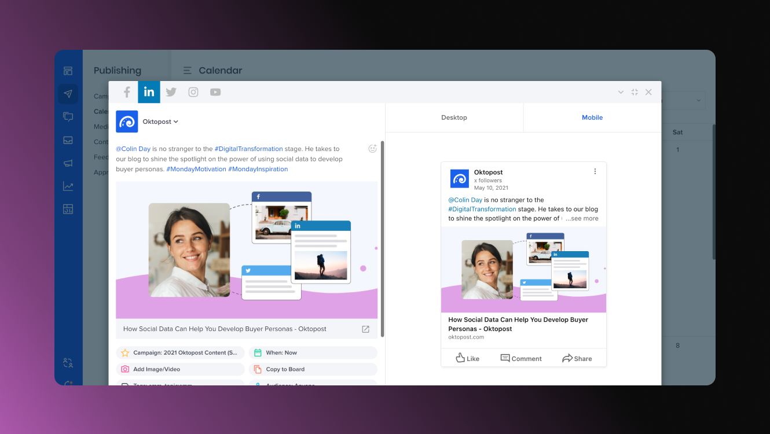Open the conversations chat sidebar icon

(68, 117)
